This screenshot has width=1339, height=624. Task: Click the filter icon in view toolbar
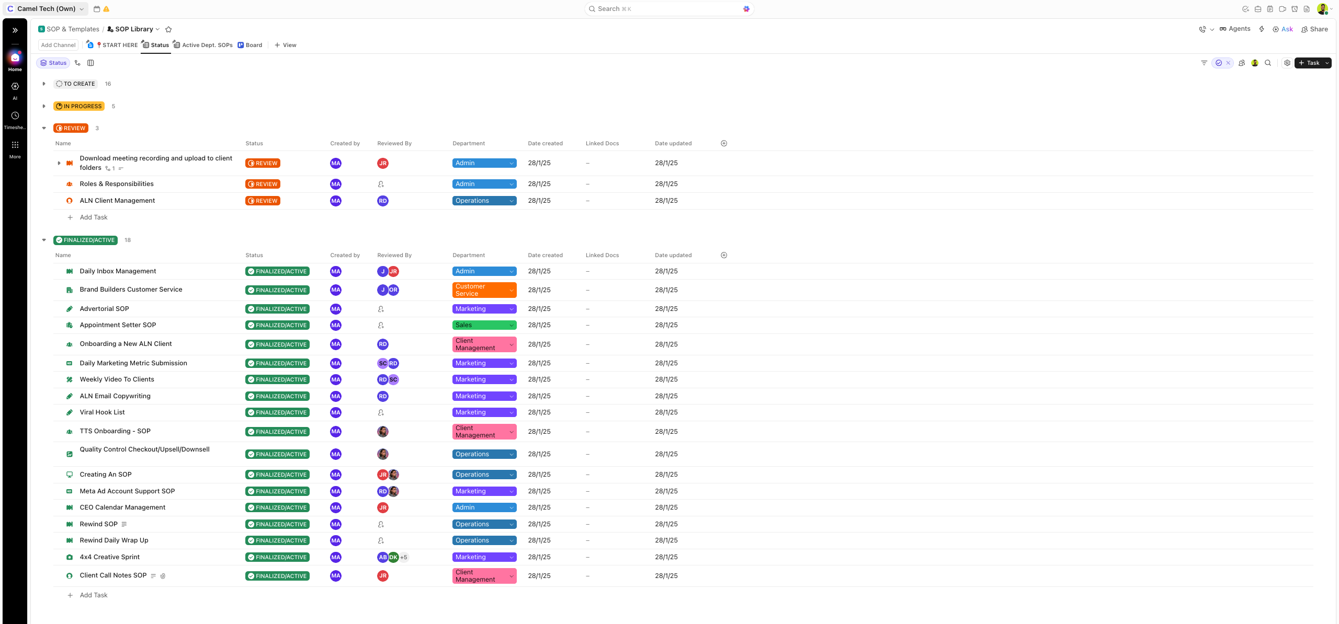tap(1204, 63)
